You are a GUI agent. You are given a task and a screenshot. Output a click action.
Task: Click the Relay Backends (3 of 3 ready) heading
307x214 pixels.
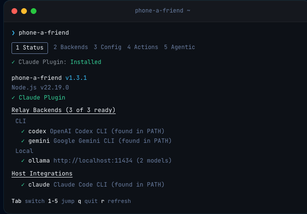[63, 110]
